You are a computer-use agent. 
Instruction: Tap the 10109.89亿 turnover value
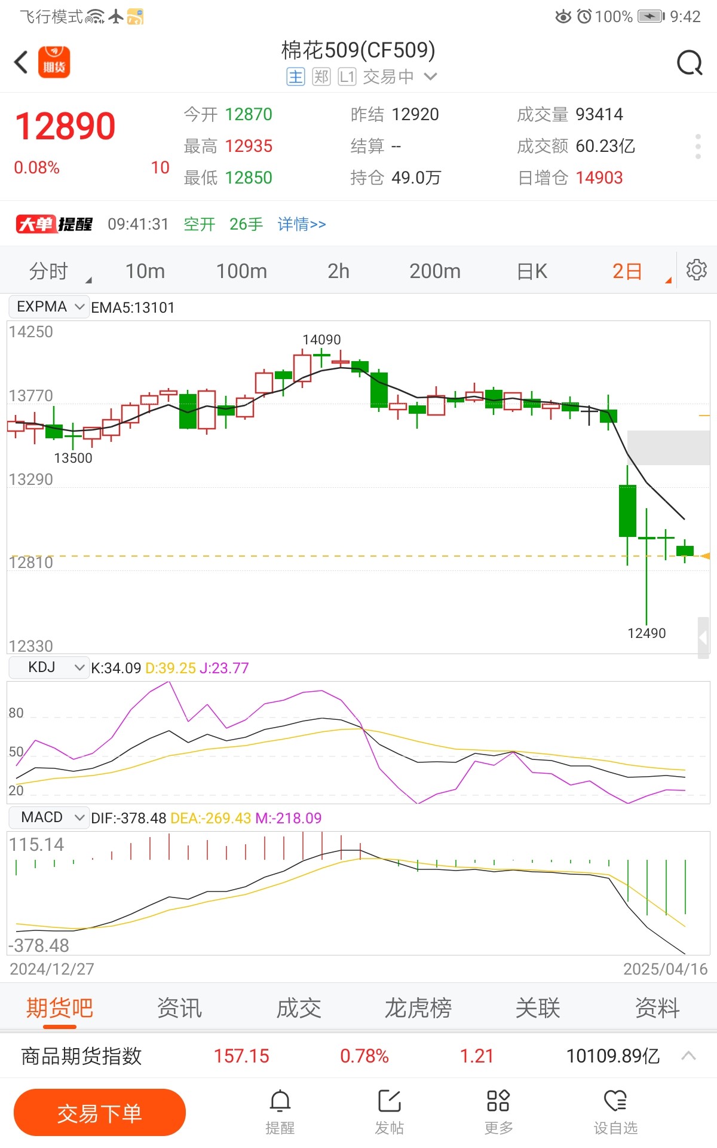[x=613, y=1056]
